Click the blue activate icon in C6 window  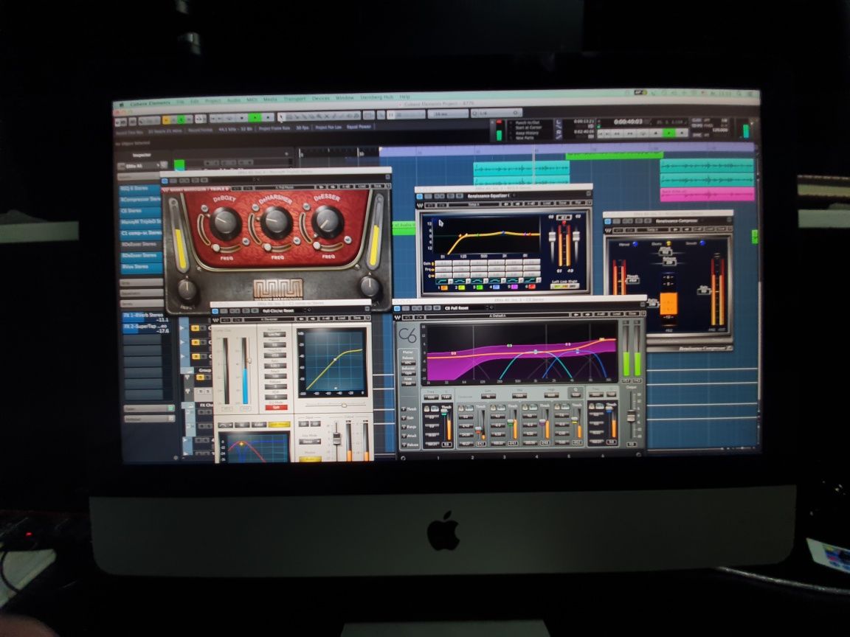click(398, 308)
